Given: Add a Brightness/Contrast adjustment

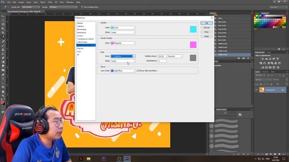Looking at the screenshot, I should [x=262, y=59].
